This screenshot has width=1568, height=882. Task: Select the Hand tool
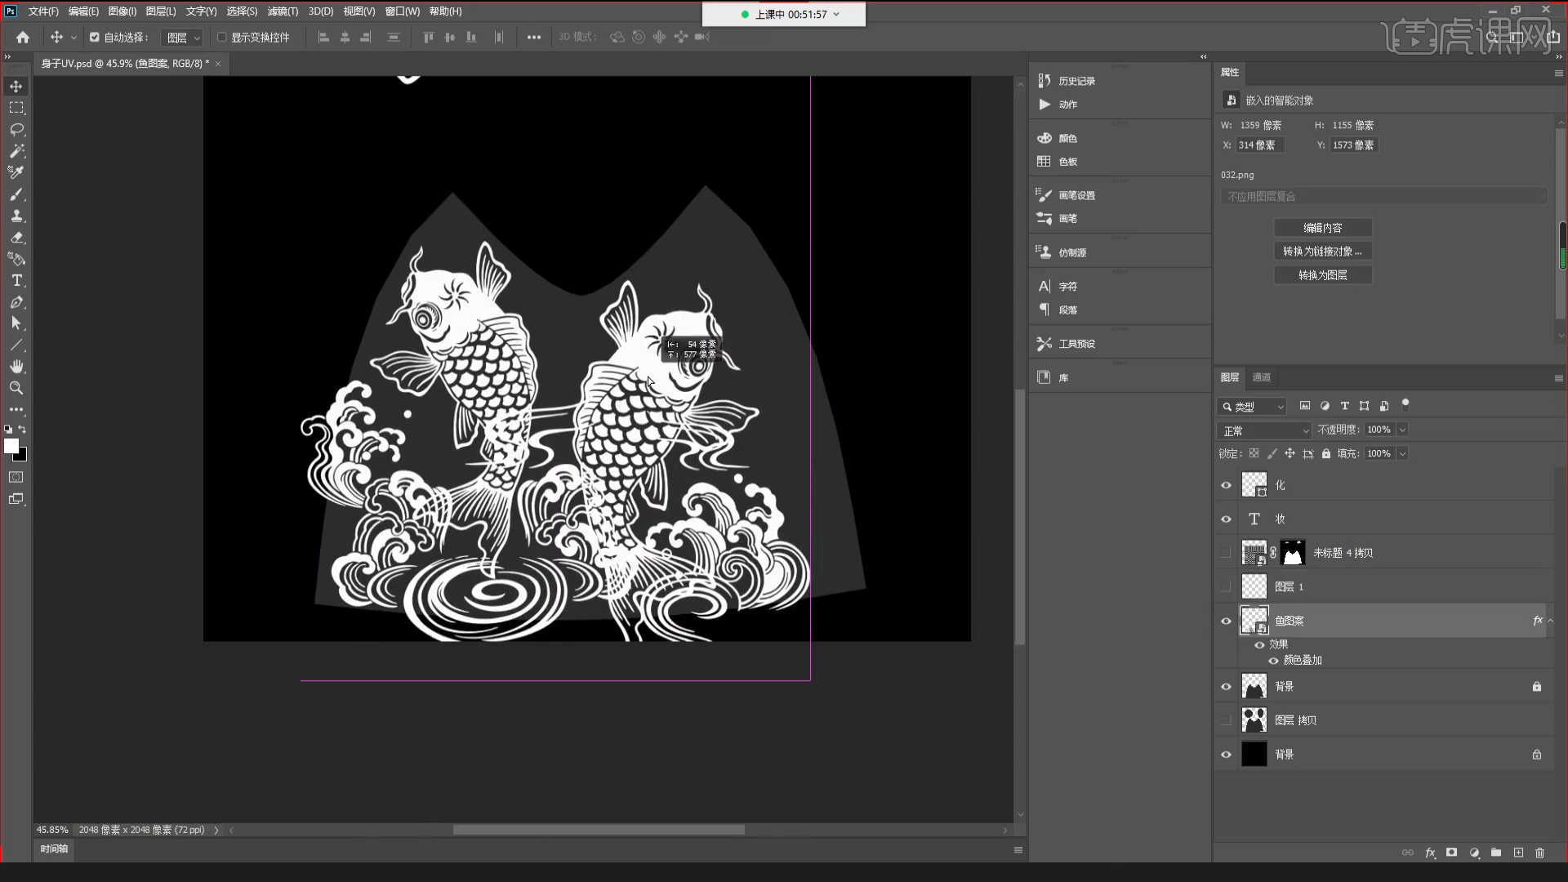pos(16,367)
